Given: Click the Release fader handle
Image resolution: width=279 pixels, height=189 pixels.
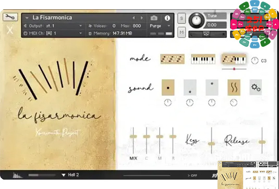Looking at the screenshot, I should pos(262,142).
